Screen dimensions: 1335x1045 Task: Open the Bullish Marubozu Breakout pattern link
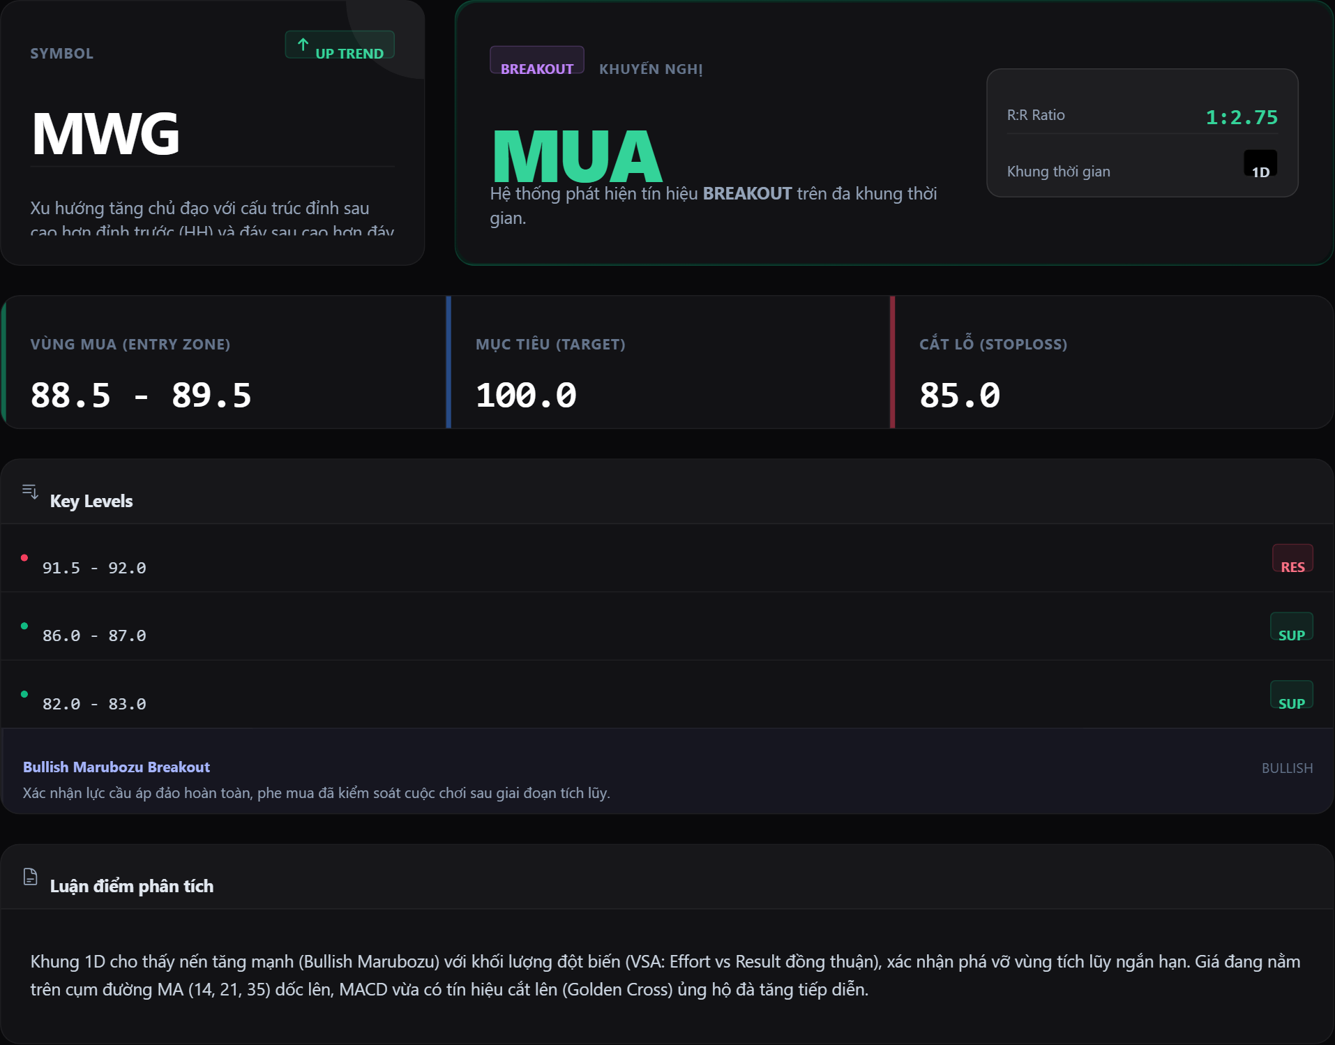coord(116,767)
